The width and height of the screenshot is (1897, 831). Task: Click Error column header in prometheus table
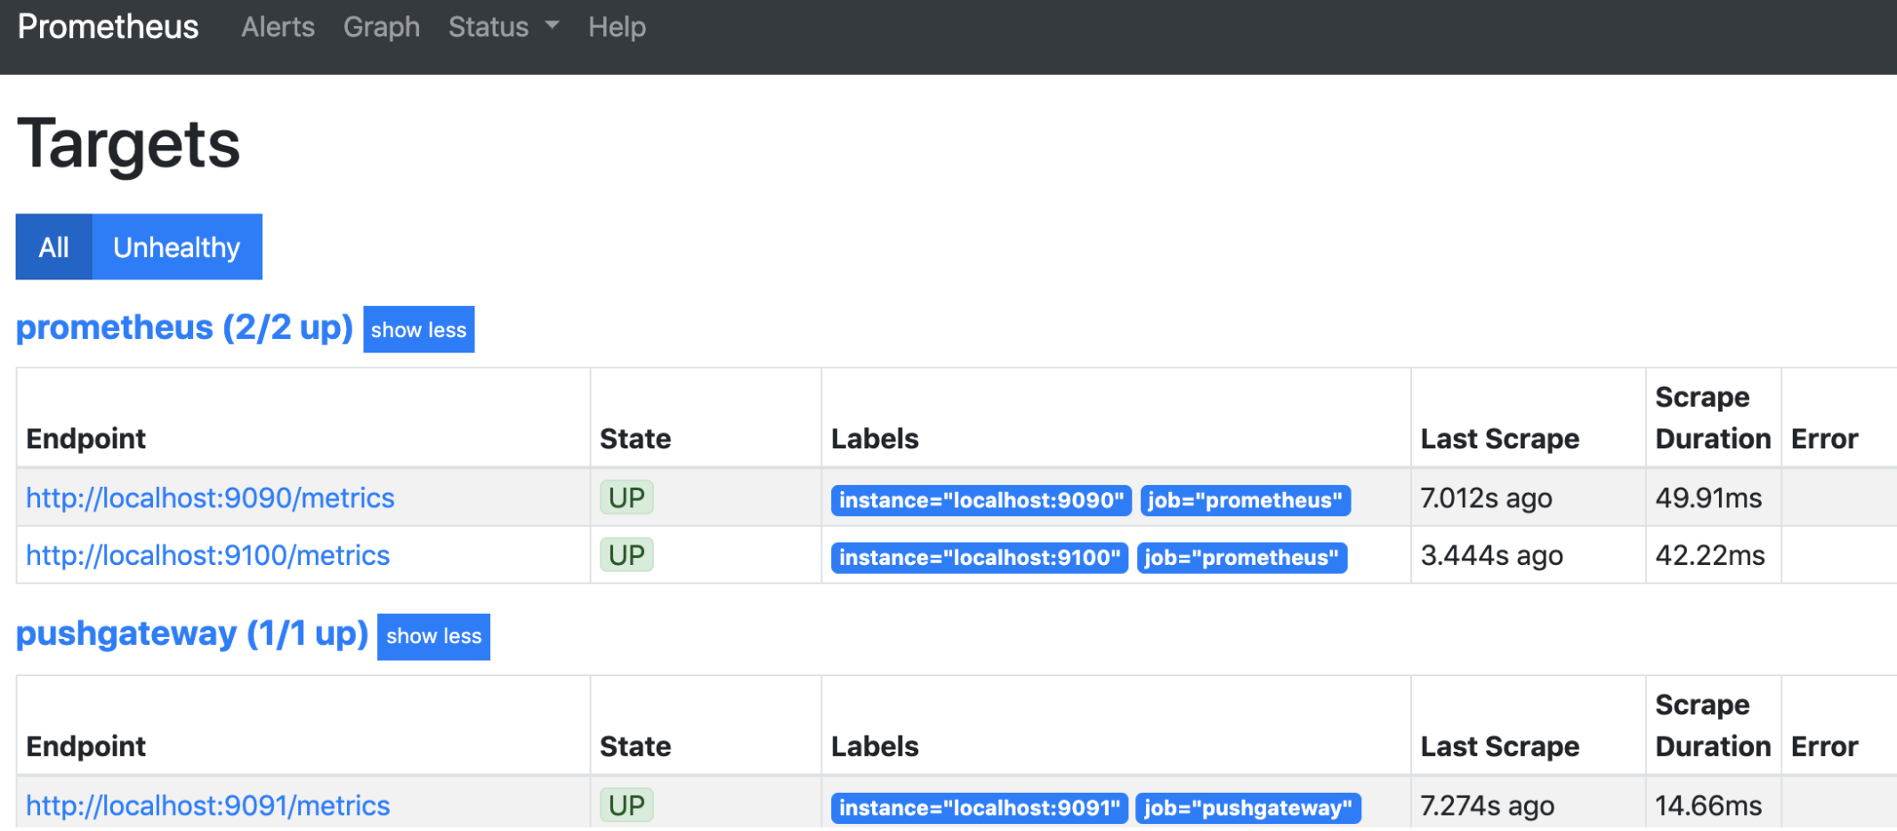[x=1824, y=439]
